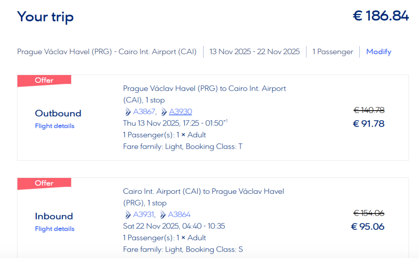Click the travel dates 13 Nov – 22 Nov 2025
This screenshot has height=258, width=419.
pyautogui.click(x=255, y=52)
